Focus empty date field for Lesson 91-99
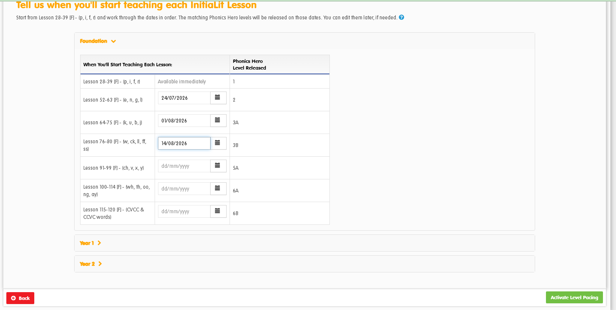 coord(184,166)
